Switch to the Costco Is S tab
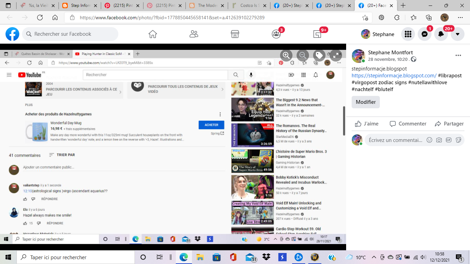The width and height of the screenshot is (470, 264). pos(249,5)
